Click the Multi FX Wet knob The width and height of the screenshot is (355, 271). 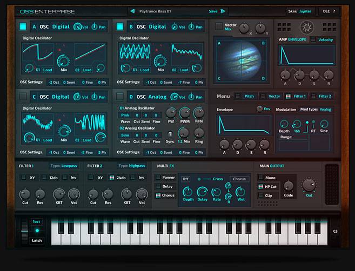pos(241,192)
